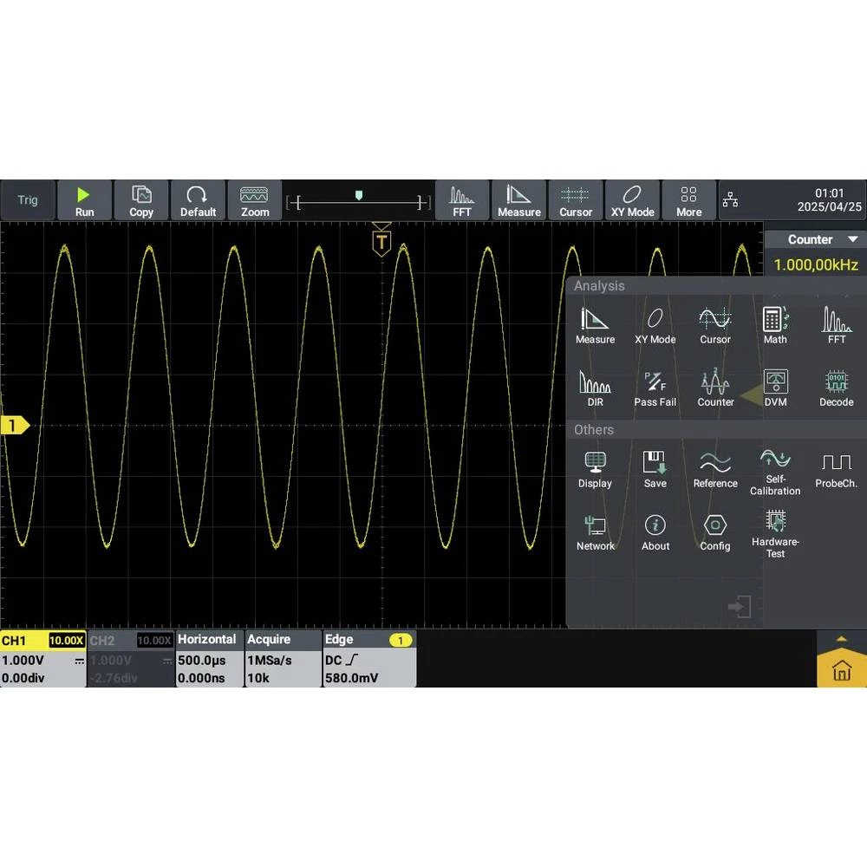The width and height of the screenshot is (867, 867).
Task: Open the Counter analysis tool
Action: (x=715, y=388)
